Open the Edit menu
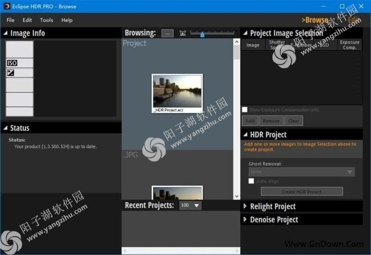This screenshot has height=255, width=371. pyautogui.click(x=27, y=20)
